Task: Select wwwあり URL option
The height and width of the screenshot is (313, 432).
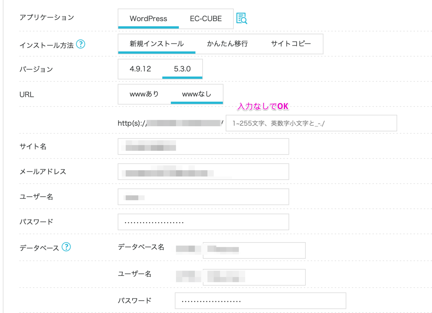Action: click(x=144, y=94)
